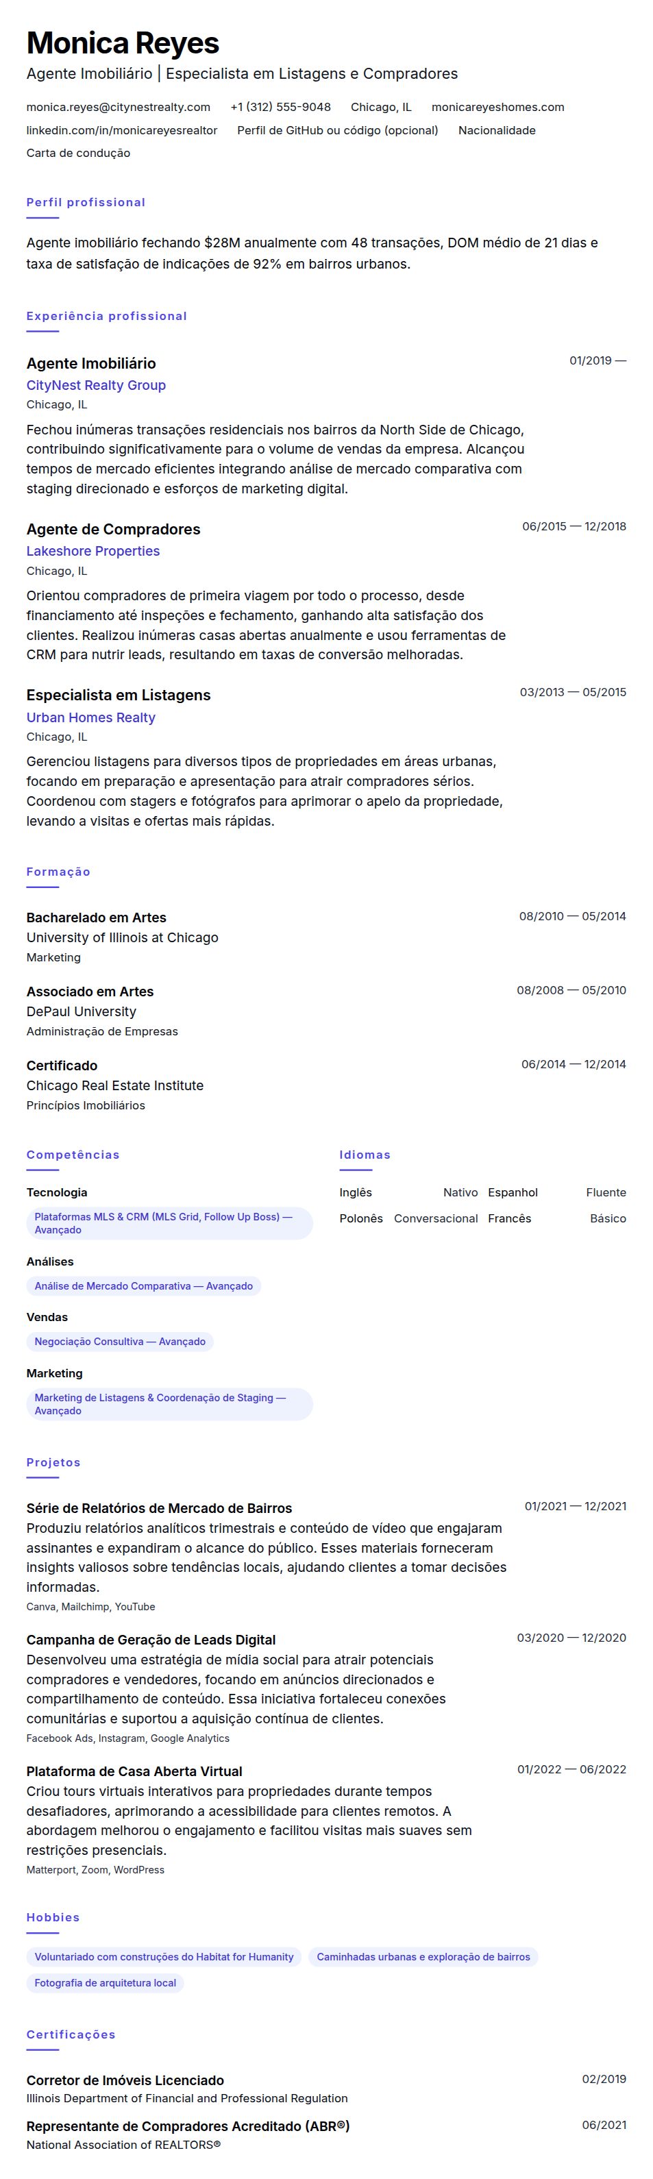Click the Tecnologia skill category label

(57, 1193)
